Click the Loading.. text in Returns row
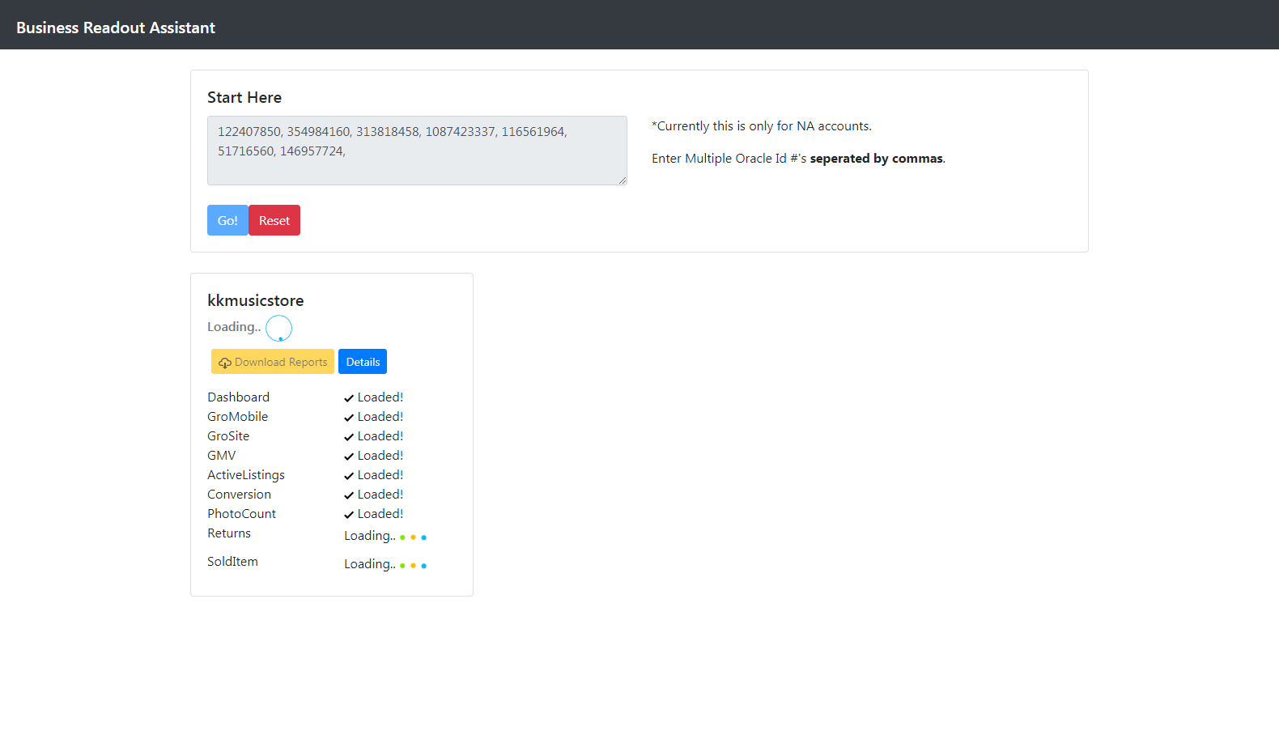Viewport: 1279px width, 739px height. tap(370, 535)
